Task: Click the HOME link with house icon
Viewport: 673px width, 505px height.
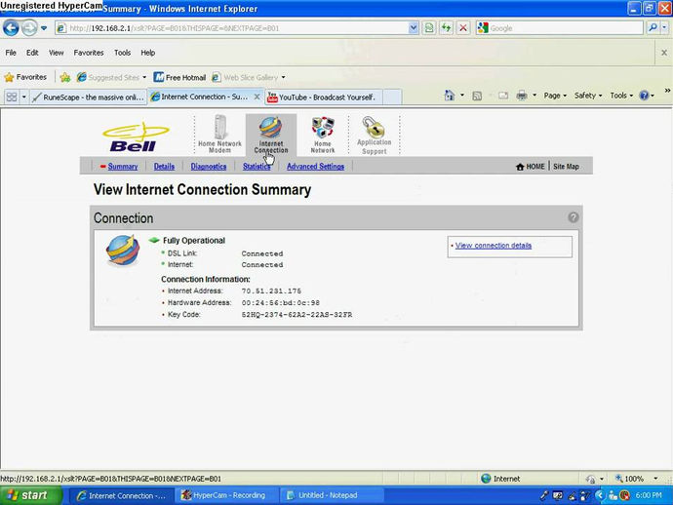Action: [530, 167]
